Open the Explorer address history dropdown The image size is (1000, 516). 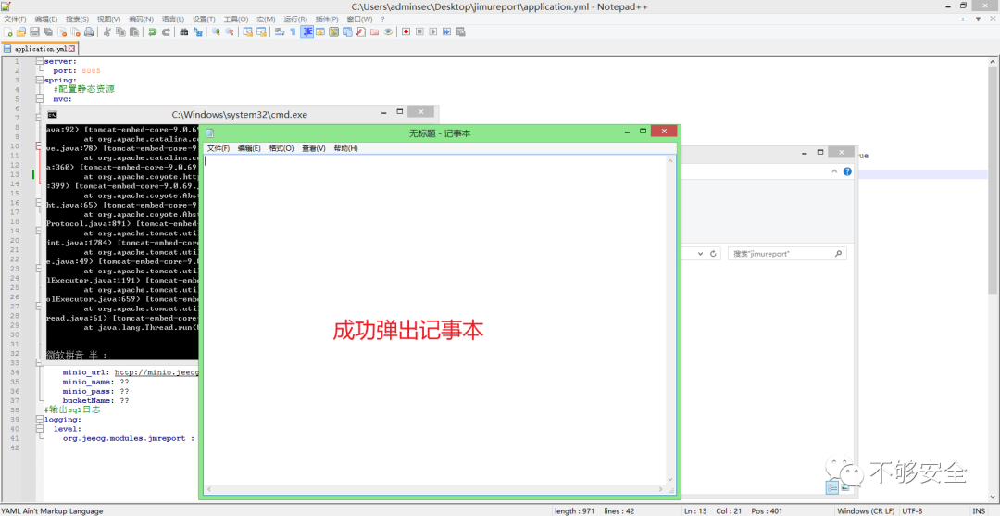coord(700,253)
